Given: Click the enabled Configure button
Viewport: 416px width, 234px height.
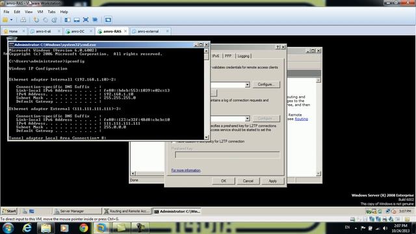Looking at the screenshot, I should [x=266, y=84].
